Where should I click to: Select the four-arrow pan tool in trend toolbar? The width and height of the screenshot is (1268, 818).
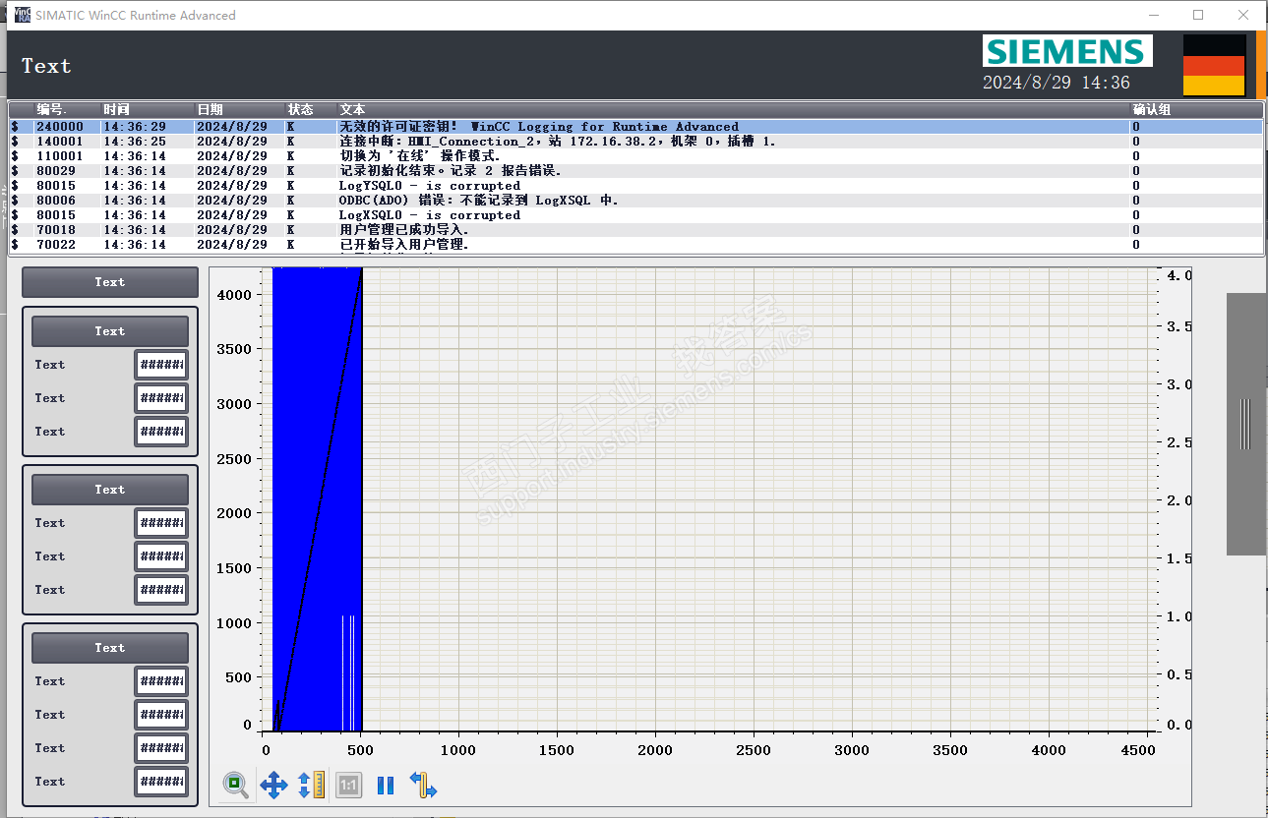(x=273, y=785)
